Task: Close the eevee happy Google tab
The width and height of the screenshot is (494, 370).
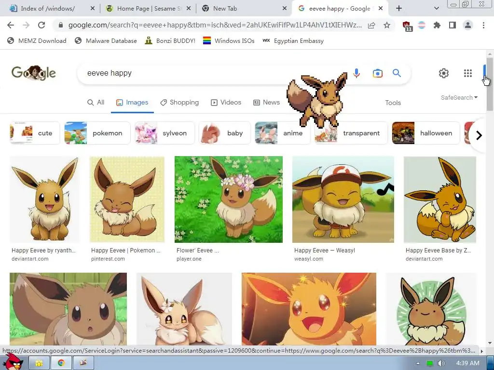Action: click(381, 9)
